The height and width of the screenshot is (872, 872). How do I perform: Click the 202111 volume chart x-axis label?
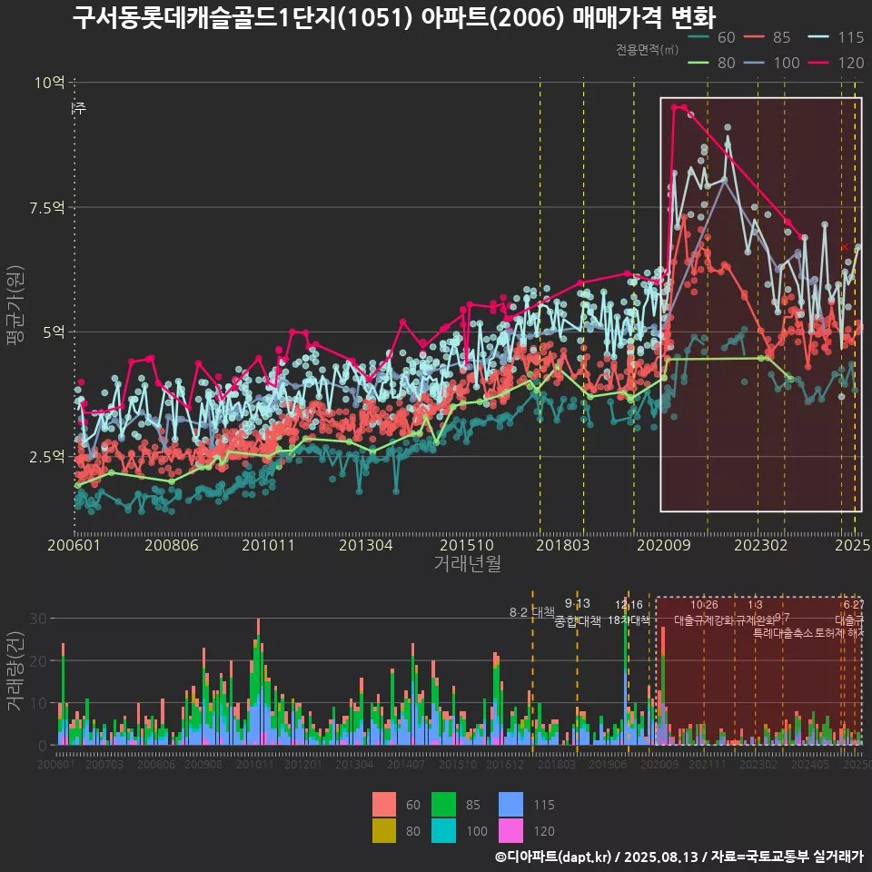pos(708,765)
